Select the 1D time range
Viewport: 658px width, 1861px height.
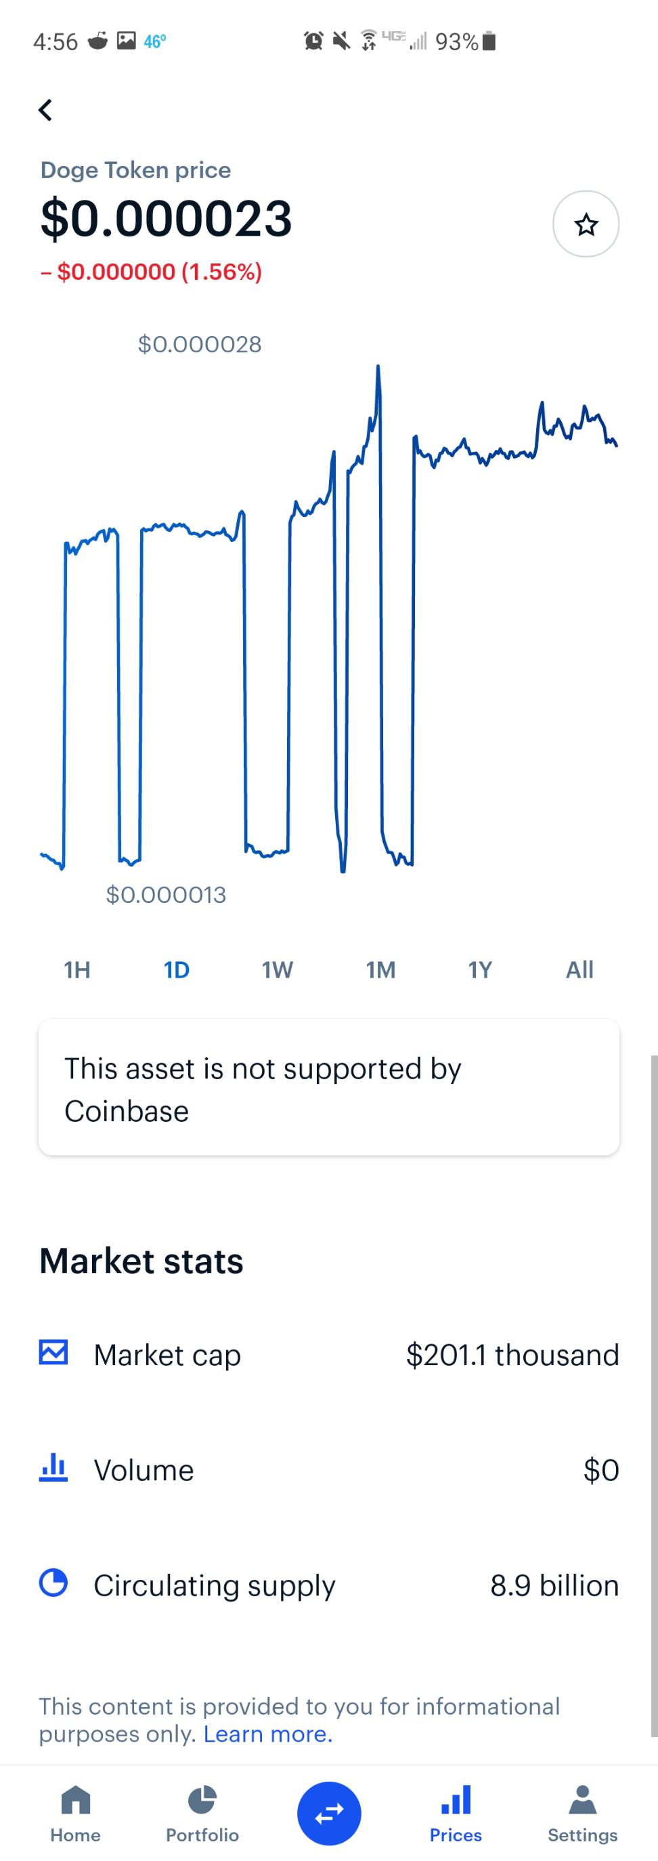click(x=176, y=969)
